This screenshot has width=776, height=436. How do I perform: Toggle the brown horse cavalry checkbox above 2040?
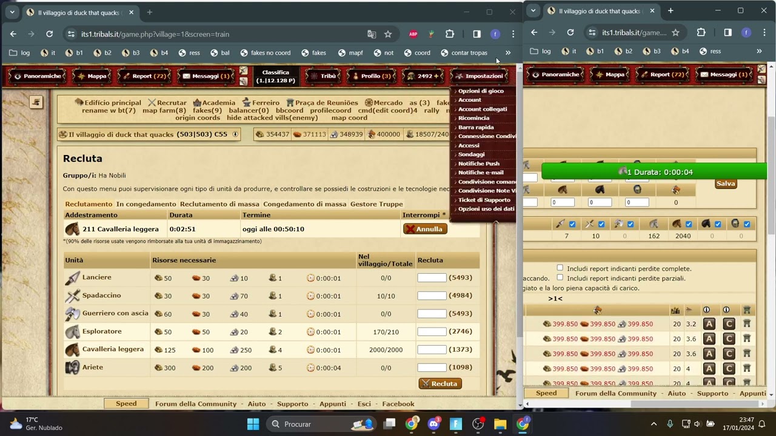689,224
